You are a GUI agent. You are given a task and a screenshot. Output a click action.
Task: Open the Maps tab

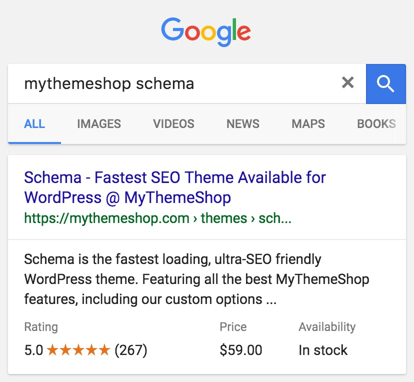pos(308,124)
